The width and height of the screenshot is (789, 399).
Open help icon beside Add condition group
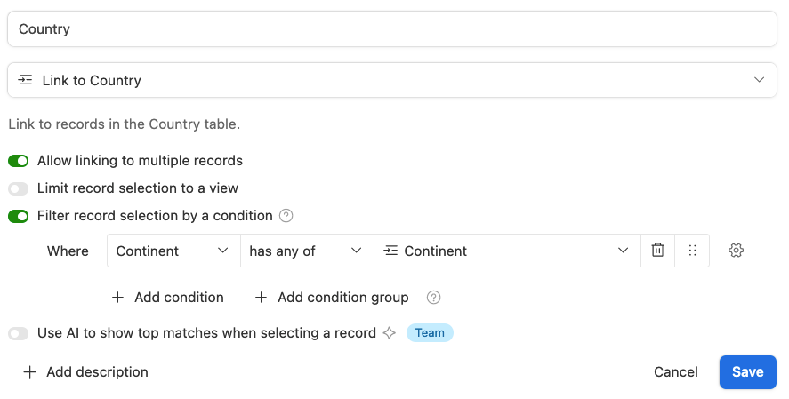point(433,298)
